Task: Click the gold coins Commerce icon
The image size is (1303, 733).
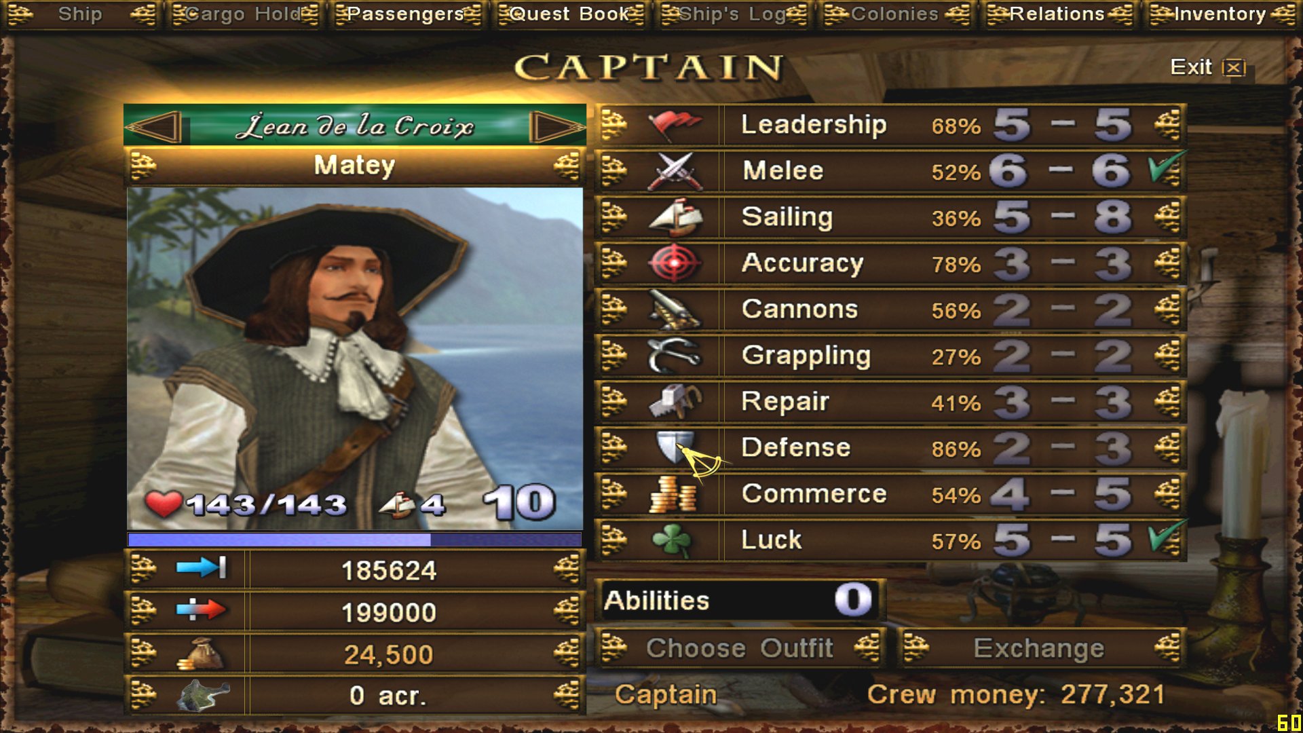Action: click(673, 494)
